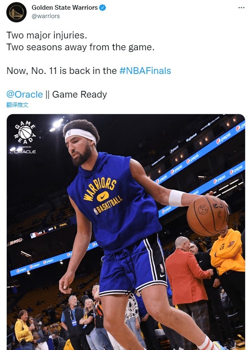Open the @warriors handle link
This screenshot has height=350, width=251.
pos(46,16)
